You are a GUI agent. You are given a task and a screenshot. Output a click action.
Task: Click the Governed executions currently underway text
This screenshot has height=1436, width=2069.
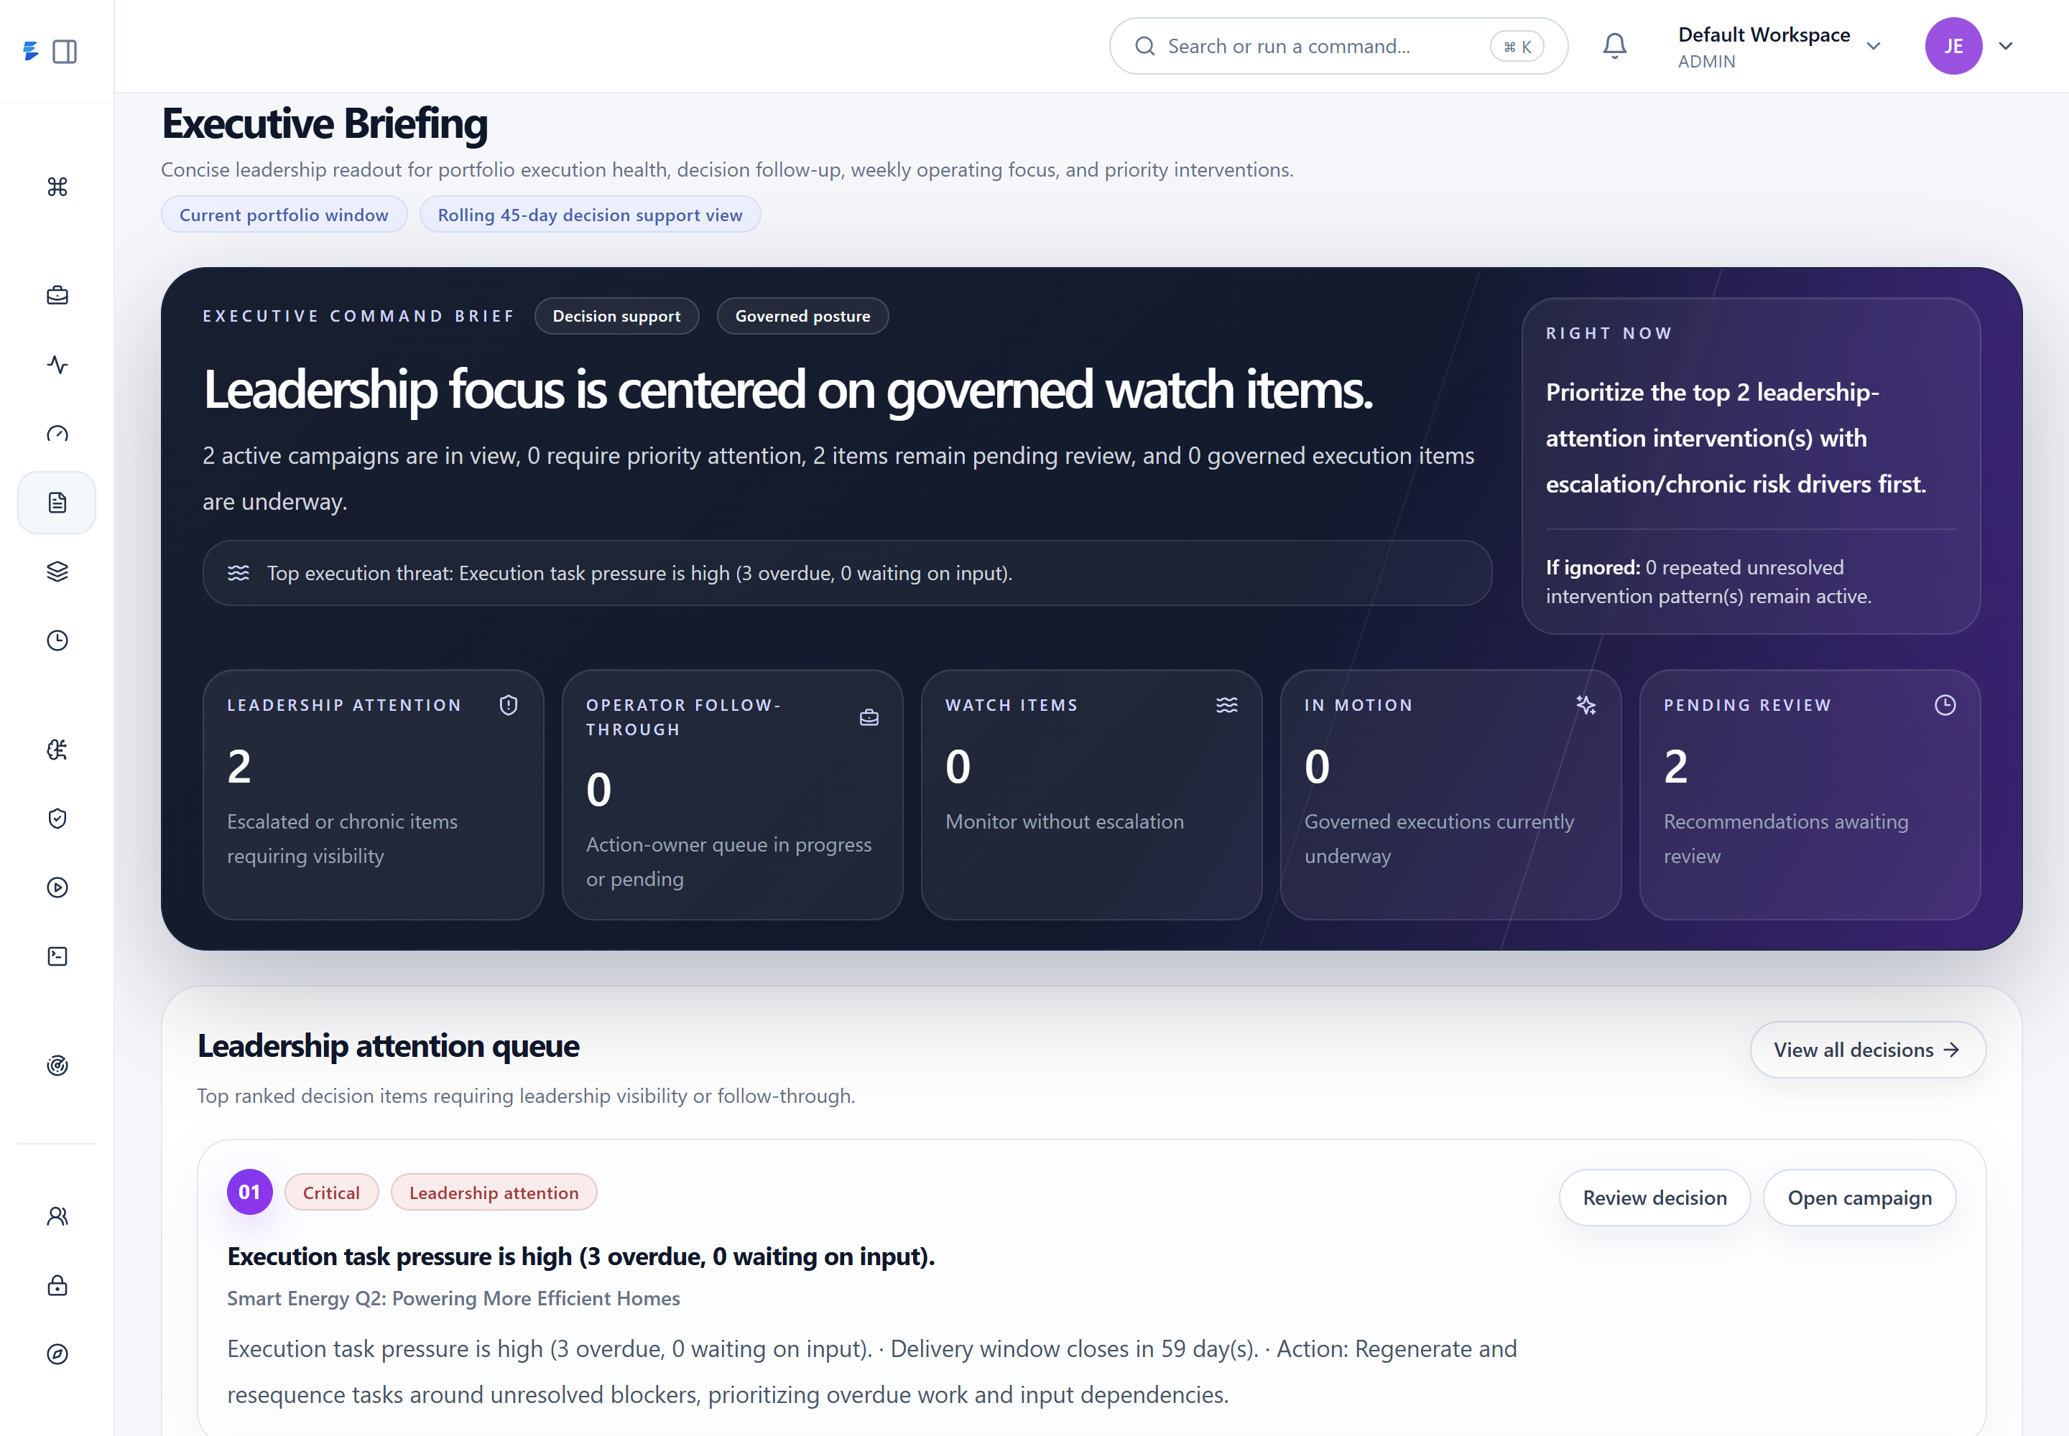[1439, 839]
